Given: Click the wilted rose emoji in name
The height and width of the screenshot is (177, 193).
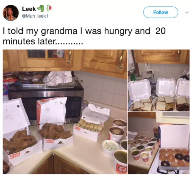Looking at the screenshot, I should point(49,8).
